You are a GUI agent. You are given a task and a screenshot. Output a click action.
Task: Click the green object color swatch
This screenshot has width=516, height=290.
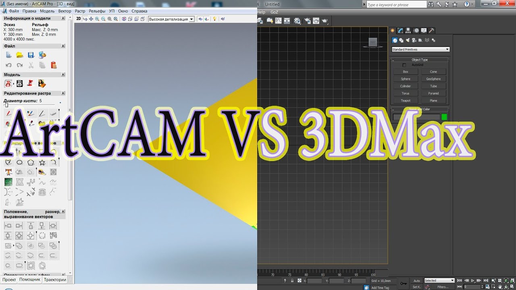coord(444,117)
